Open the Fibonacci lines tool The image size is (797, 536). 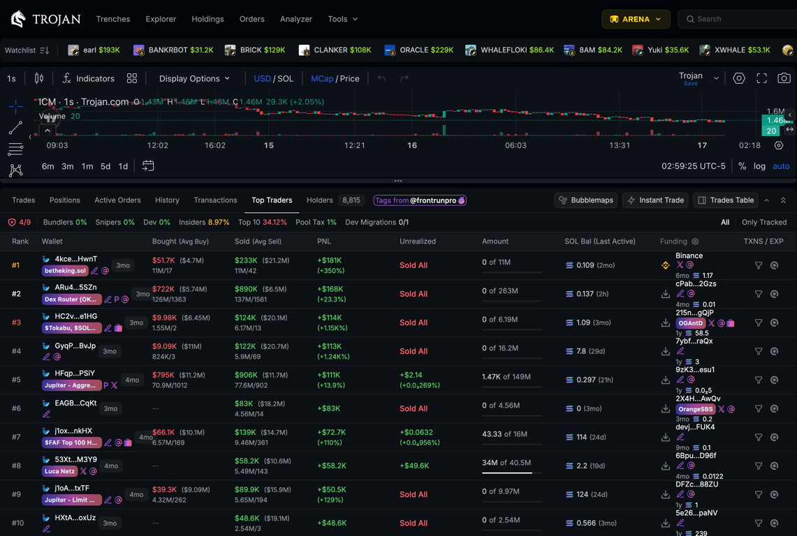pyautogui.click(x=15, y=149)
